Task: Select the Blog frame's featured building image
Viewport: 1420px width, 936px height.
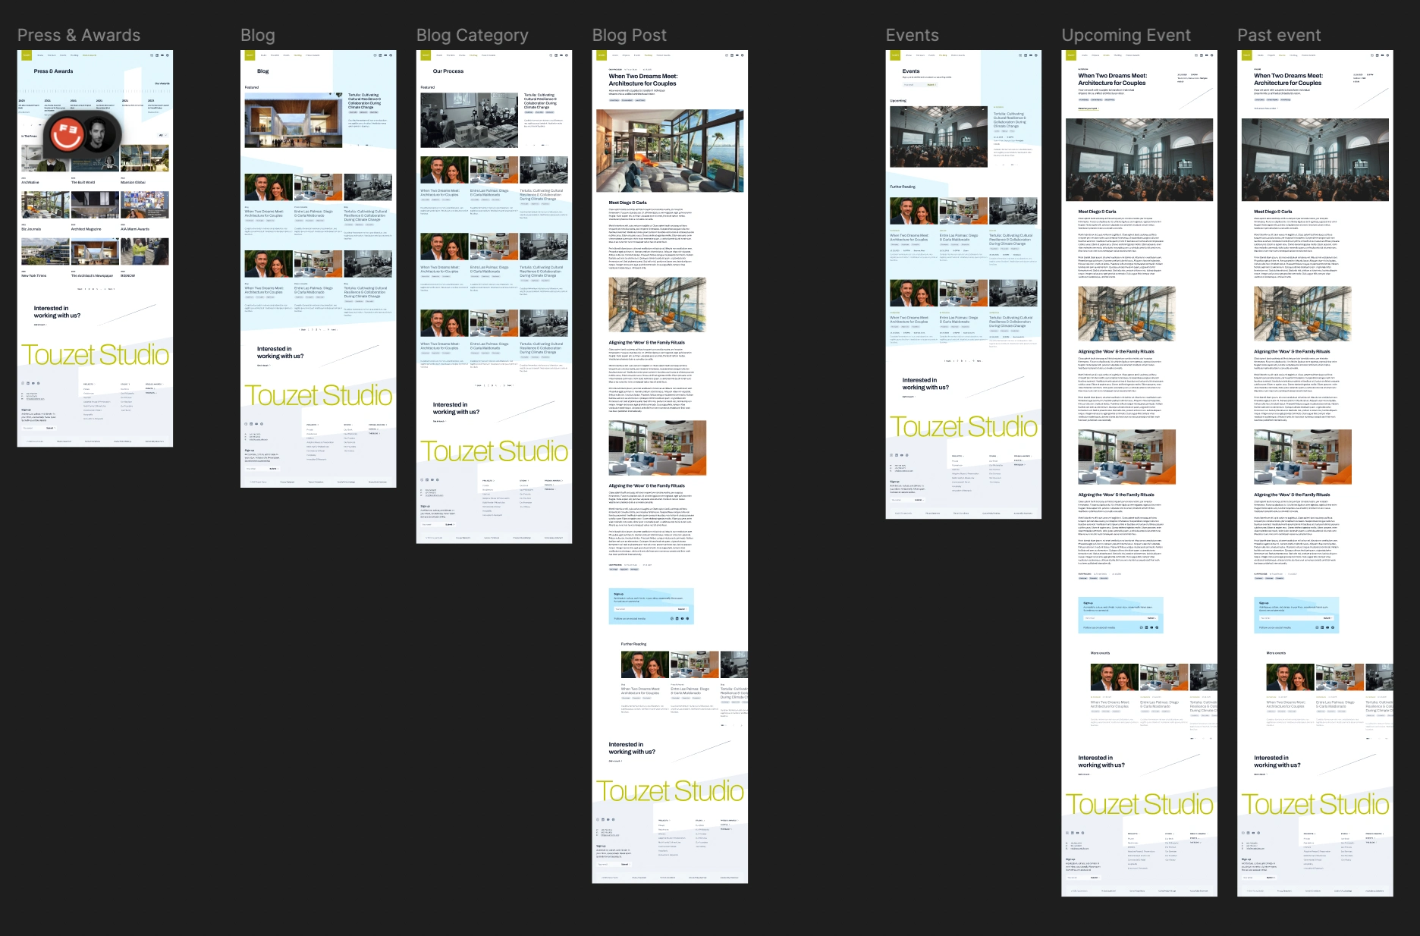Action: 294,120
